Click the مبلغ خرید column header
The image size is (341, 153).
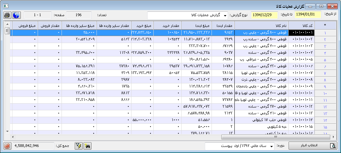pos(142,25)
